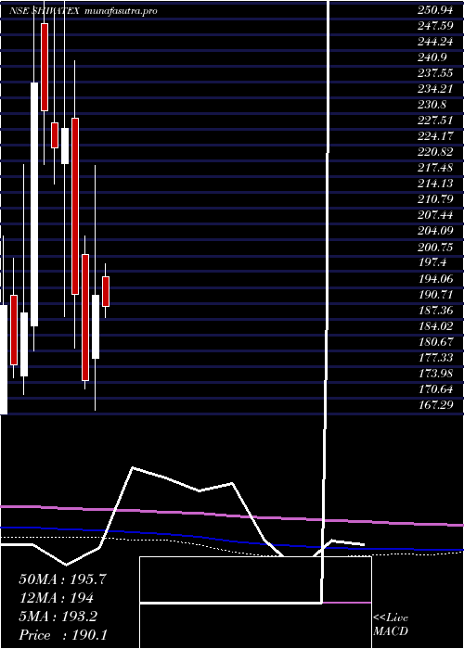The height and width of the screenshot is (649, 464).
Task: Click price label 247.59
Action: (x=435, y=27)
